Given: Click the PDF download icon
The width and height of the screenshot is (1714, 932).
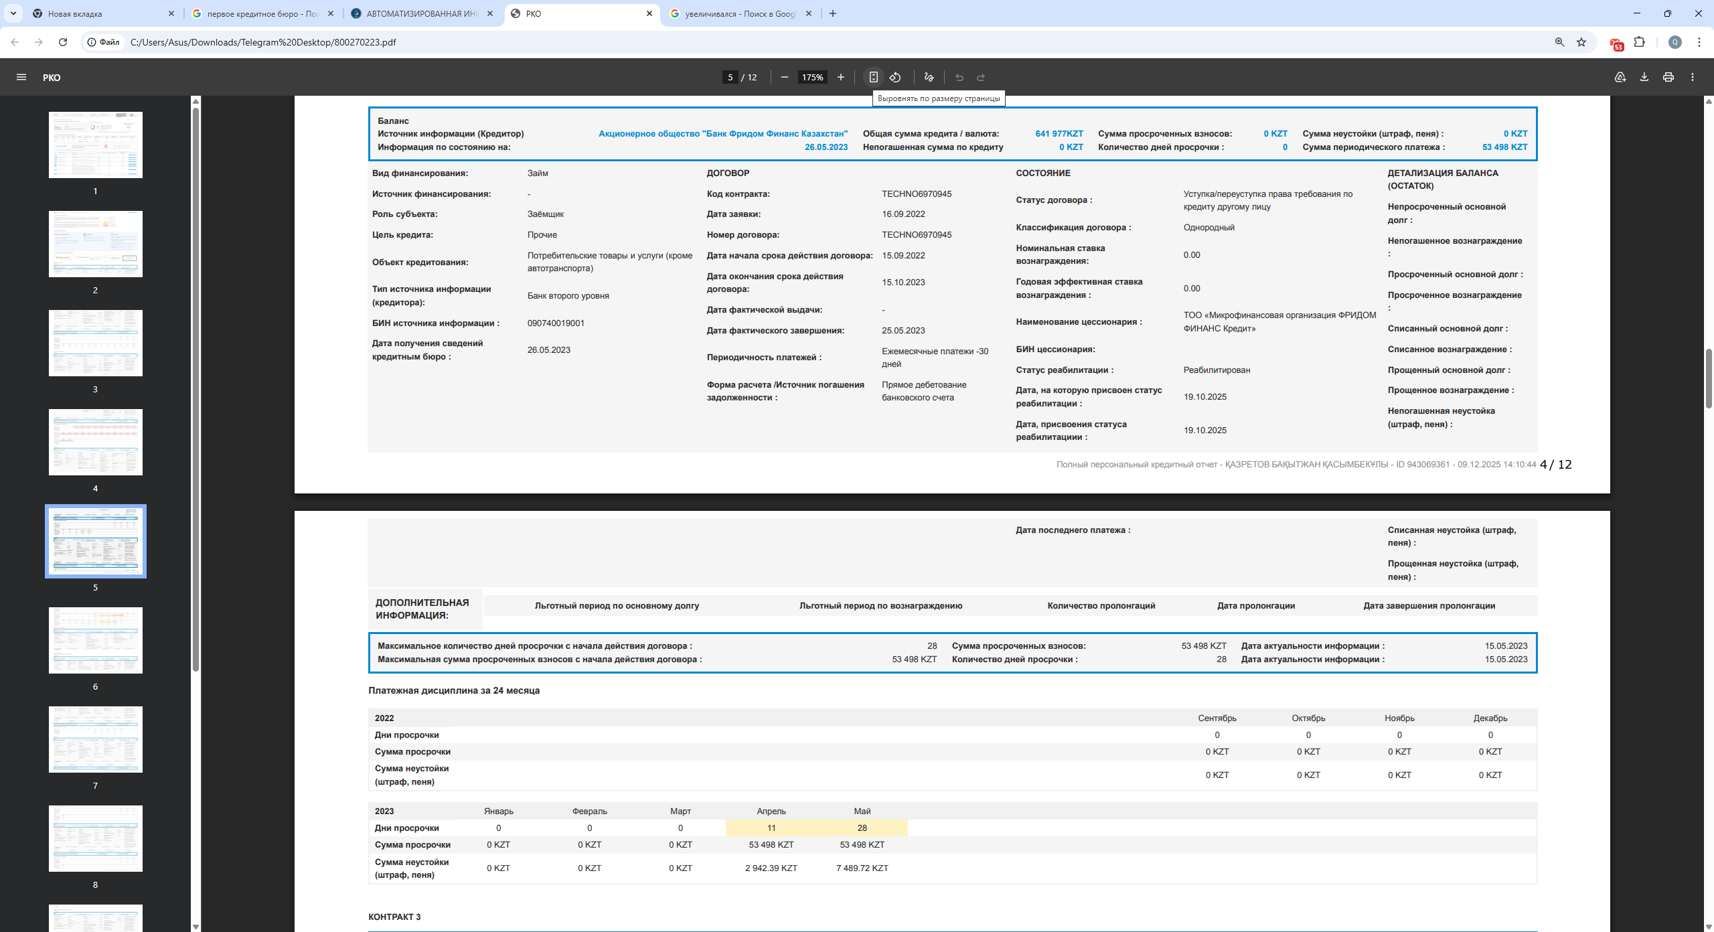Looking at the screenshot, I should coord(1644,77).
